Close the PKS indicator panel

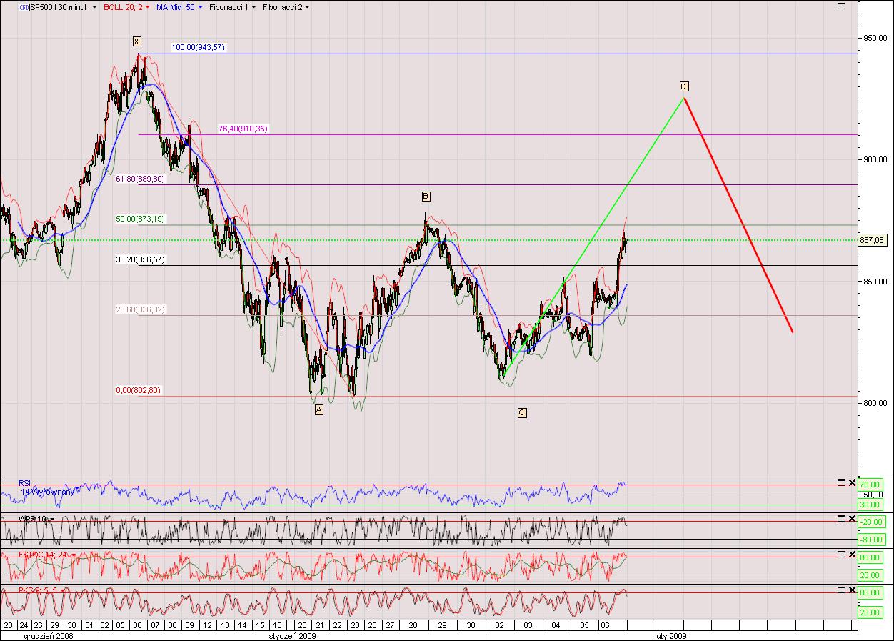click(852, 590)
